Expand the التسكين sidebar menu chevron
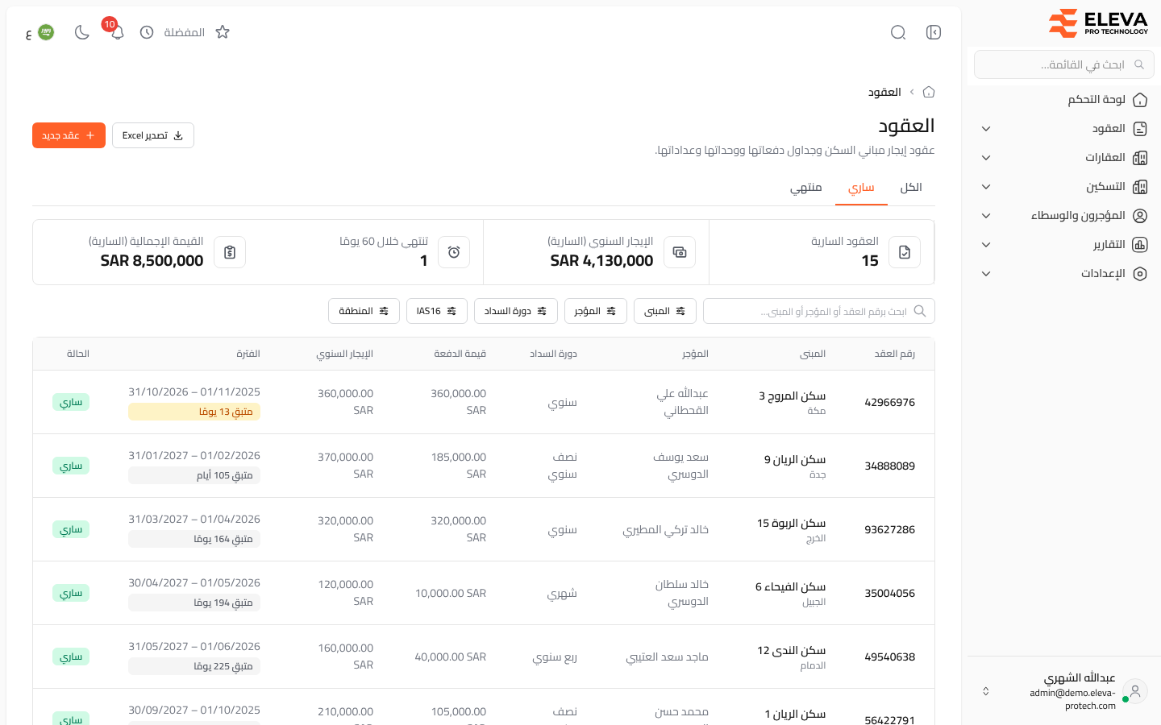 tap(986, 187)
